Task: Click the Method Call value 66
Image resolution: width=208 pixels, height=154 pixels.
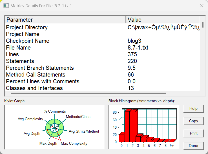Action: click(x=131, y=75)
